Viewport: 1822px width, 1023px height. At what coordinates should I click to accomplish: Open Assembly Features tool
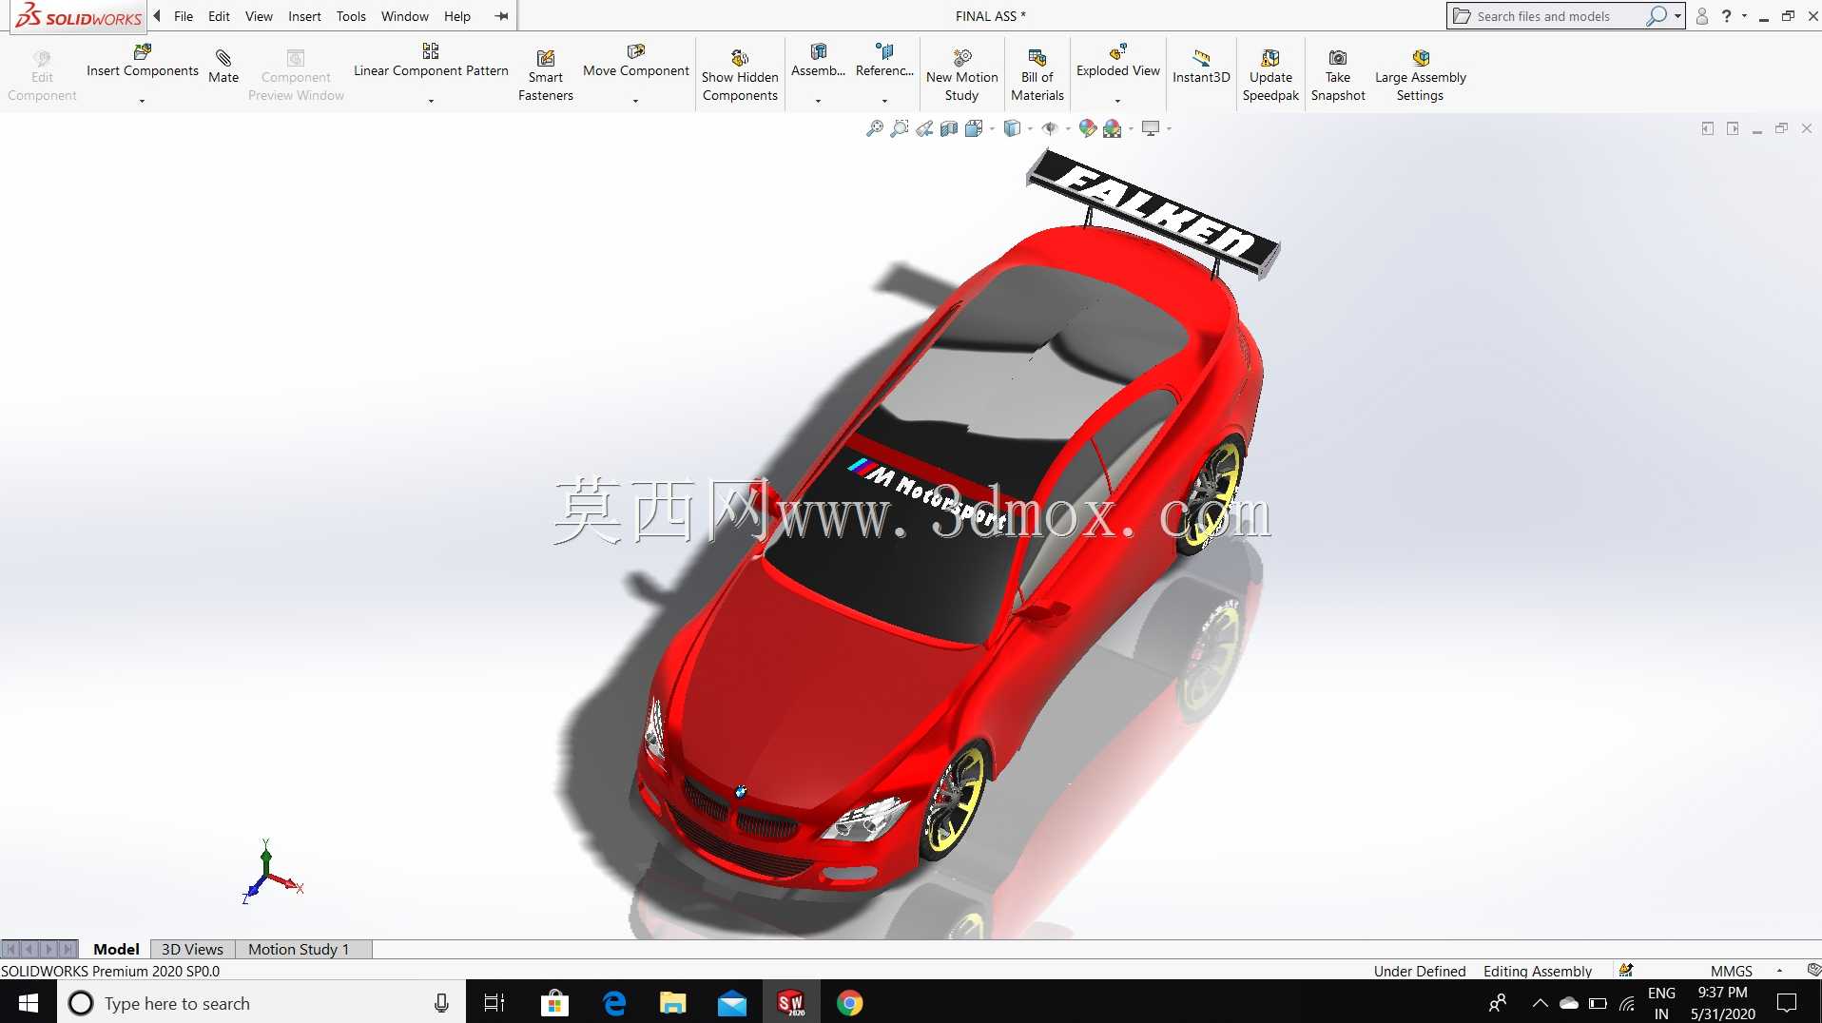pyautogui.click(x=818, y=61)
